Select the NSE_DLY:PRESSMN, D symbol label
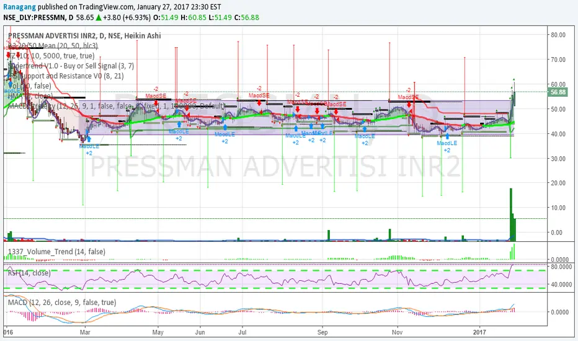 coord(38,17)
